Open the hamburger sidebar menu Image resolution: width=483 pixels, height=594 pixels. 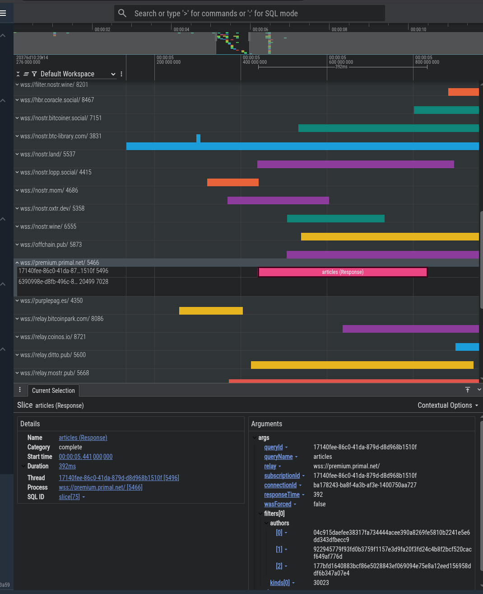[4, 13]
